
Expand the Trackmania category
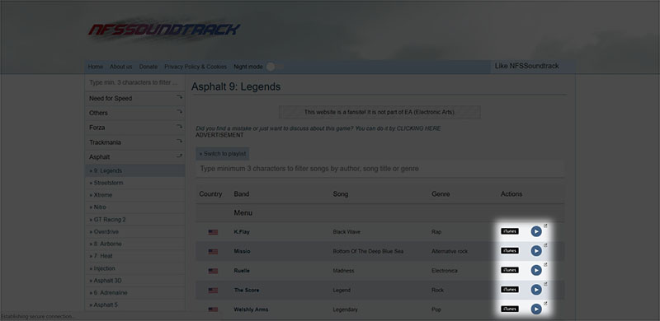(134, 142)
